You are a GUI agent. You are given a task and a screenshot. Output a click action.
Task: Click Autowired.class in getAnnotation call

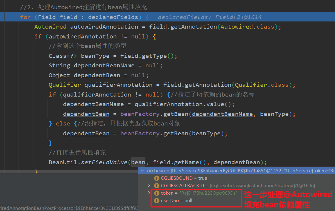[247, 27]
